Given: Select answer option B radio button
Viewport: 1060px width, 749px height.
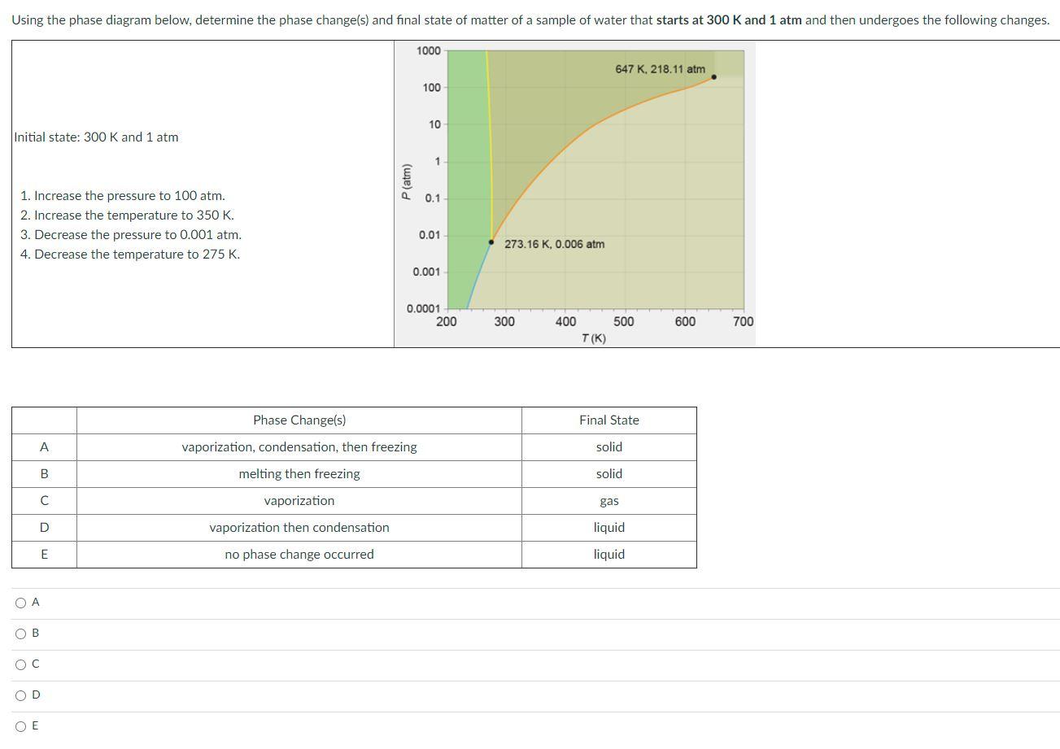Looking at the screenshot, I should click(20, 634).
